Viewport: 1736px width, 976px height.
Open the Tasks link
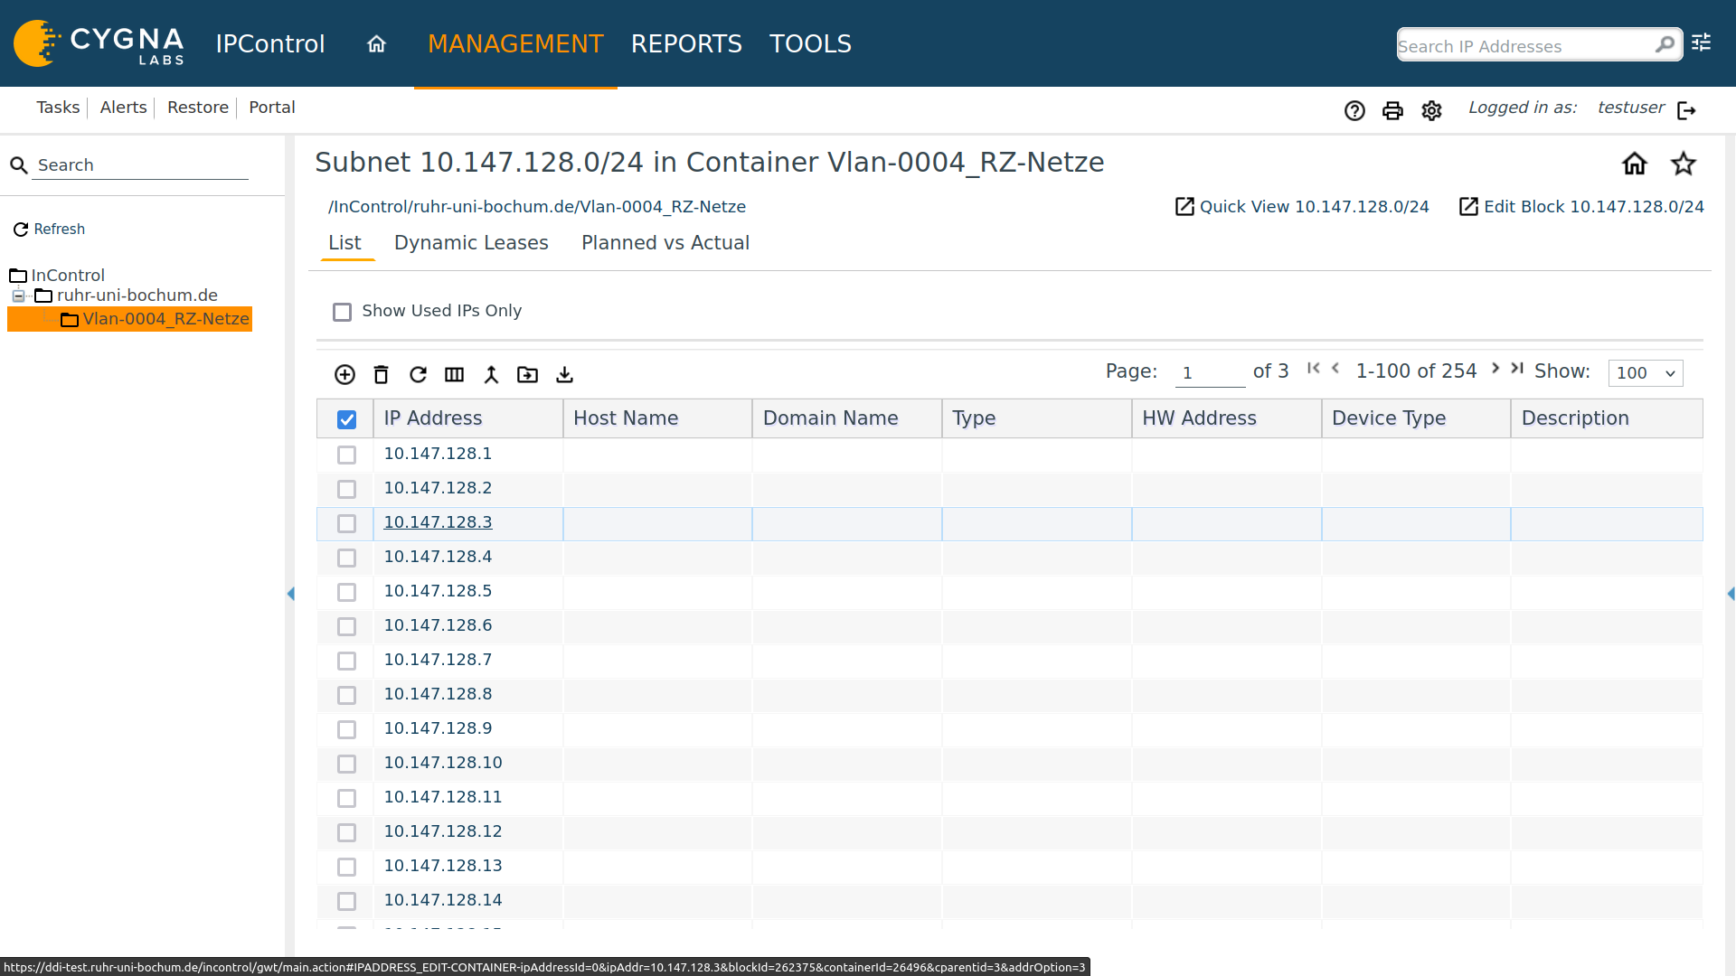click(x=58, y=108)
